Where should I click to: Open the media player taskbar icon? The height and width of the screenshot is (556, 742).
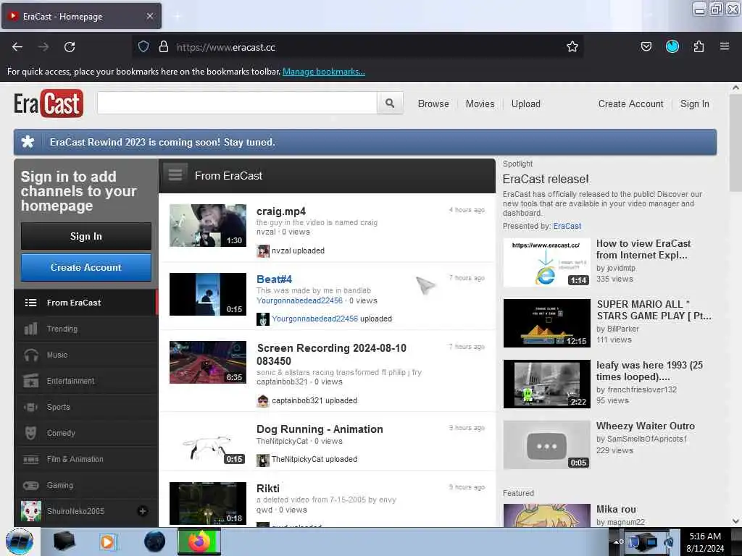coord(107,542)
